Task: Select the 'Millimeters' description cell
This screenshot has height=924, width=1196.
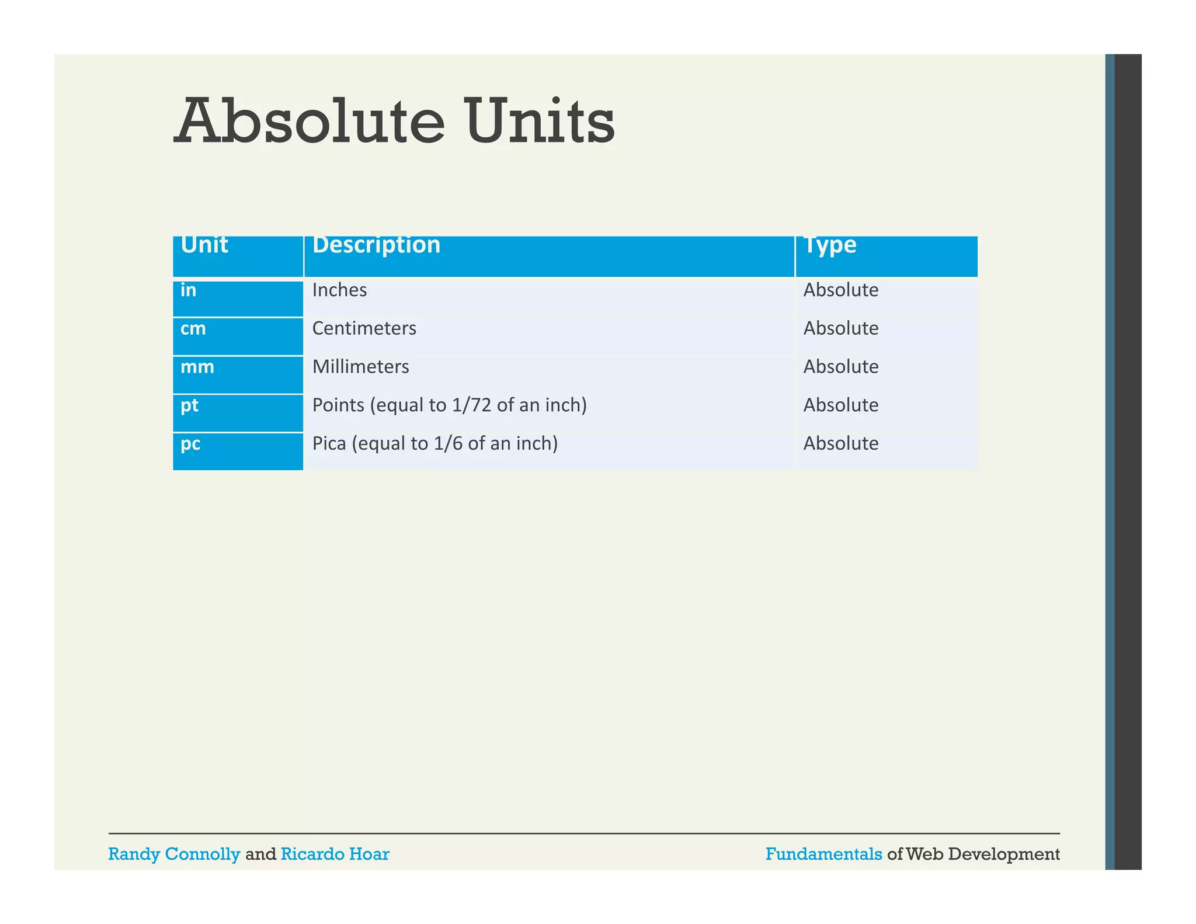Action: pyautogui.click(x=549, y=375)
